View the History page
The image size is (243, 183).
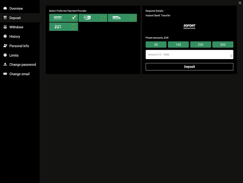tap(20, 37)
